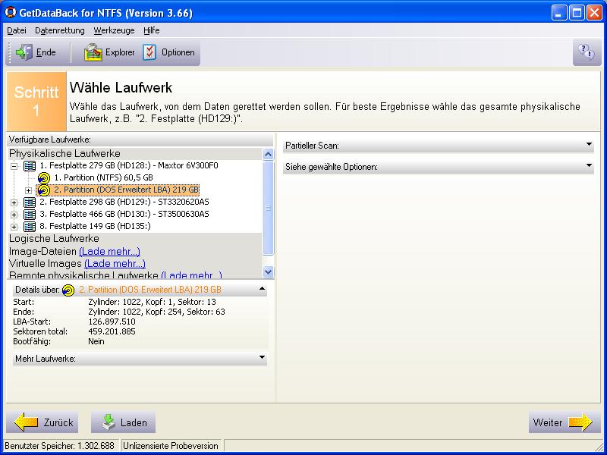Click Lade mehr link for Image-Dateien
This screenshot has width=607, height=455.
tap(109, 252)
